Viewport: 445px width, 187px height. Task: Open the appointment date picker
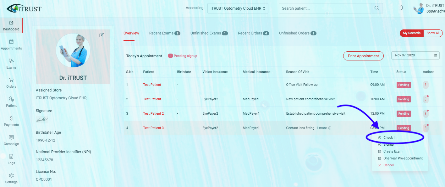coord(435,55)
